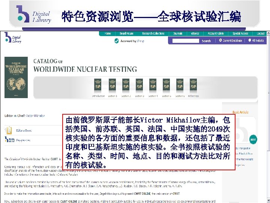Screen dimensions: 270x203
Task: Click the Begell House small logo icon
Action: (x=10, y=139)
